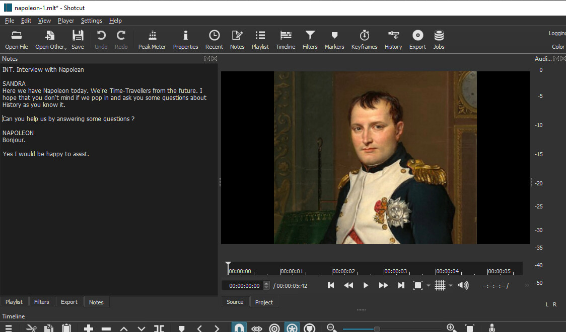The image size is (566, 332).
Task: Open a file with Open File button
Action: [x=16, y=40]
